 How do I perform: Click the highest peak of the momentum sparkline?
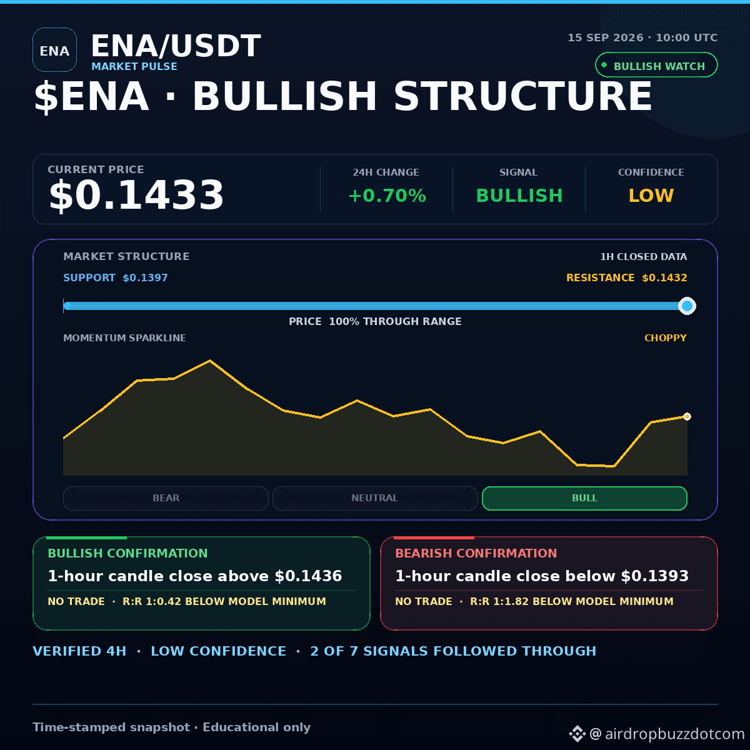point(210,361)
